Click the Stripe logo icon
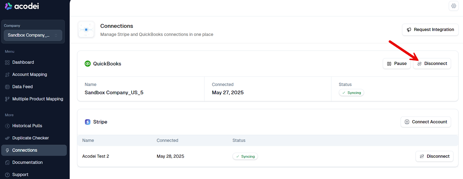 (x=88, y=122)
